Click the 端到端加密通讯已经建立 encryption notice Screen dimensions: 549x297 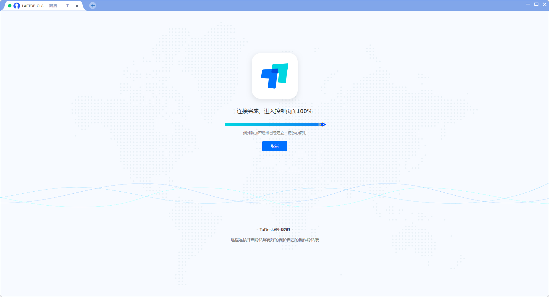coord(274,133)
